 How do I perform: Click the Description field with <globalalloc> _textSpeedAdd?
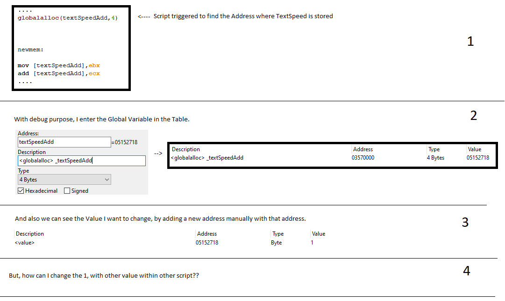81,161
